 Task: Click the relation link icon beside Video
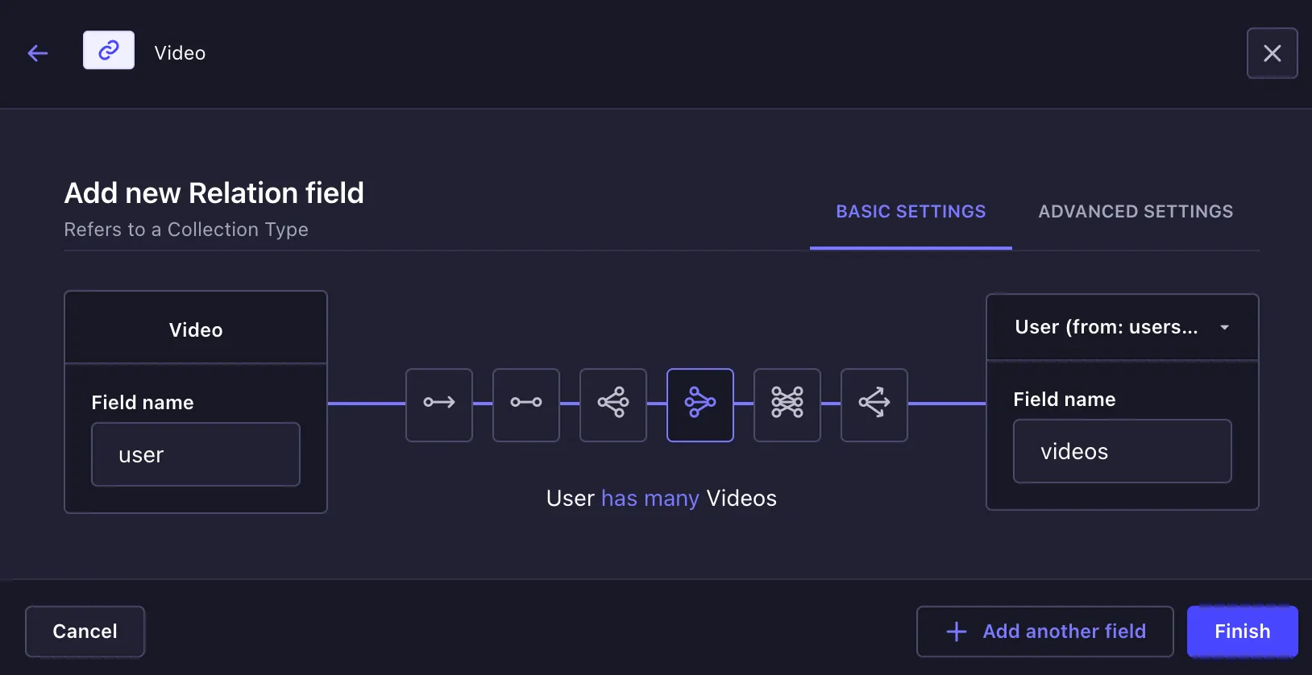[x=109, y=51]
